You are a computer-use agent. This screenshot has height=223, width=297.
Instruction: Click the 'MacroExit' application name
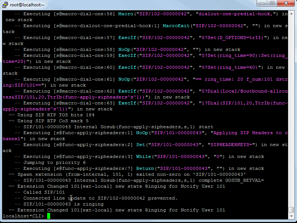click(176, 26)
